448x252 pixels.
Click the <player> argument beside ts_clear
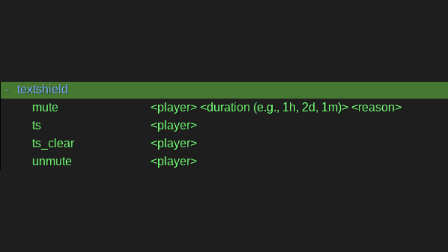[174, 143]
